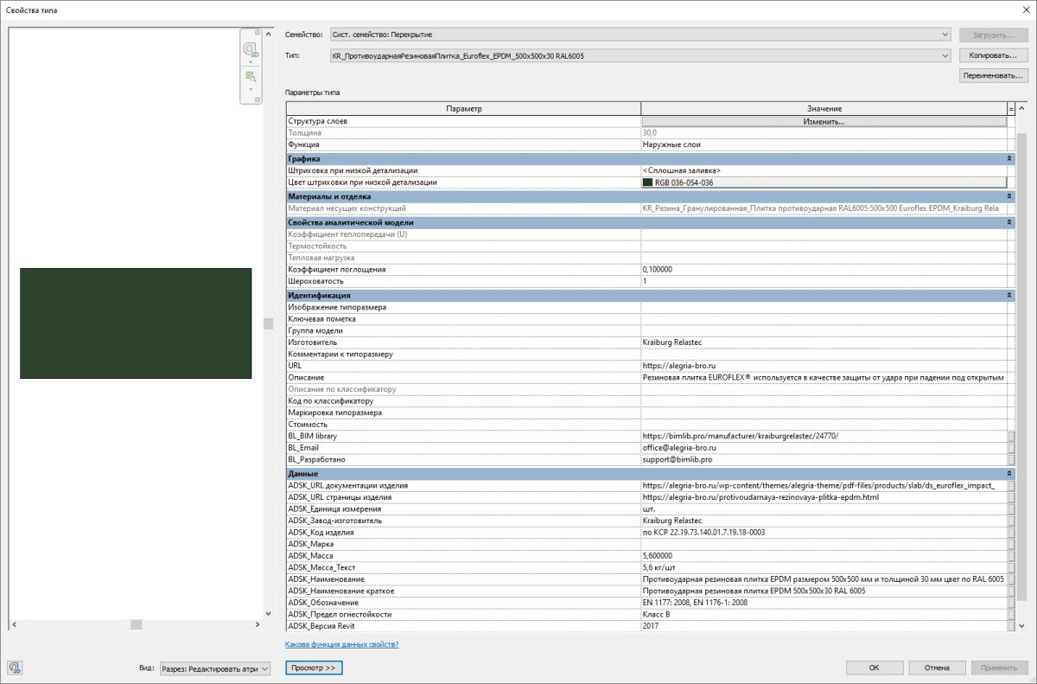This screenshot has height=684, width=1037.
Task: Click the 2D wheel icon at the dialog's bottom-left
Action: (x=16, y=668)
